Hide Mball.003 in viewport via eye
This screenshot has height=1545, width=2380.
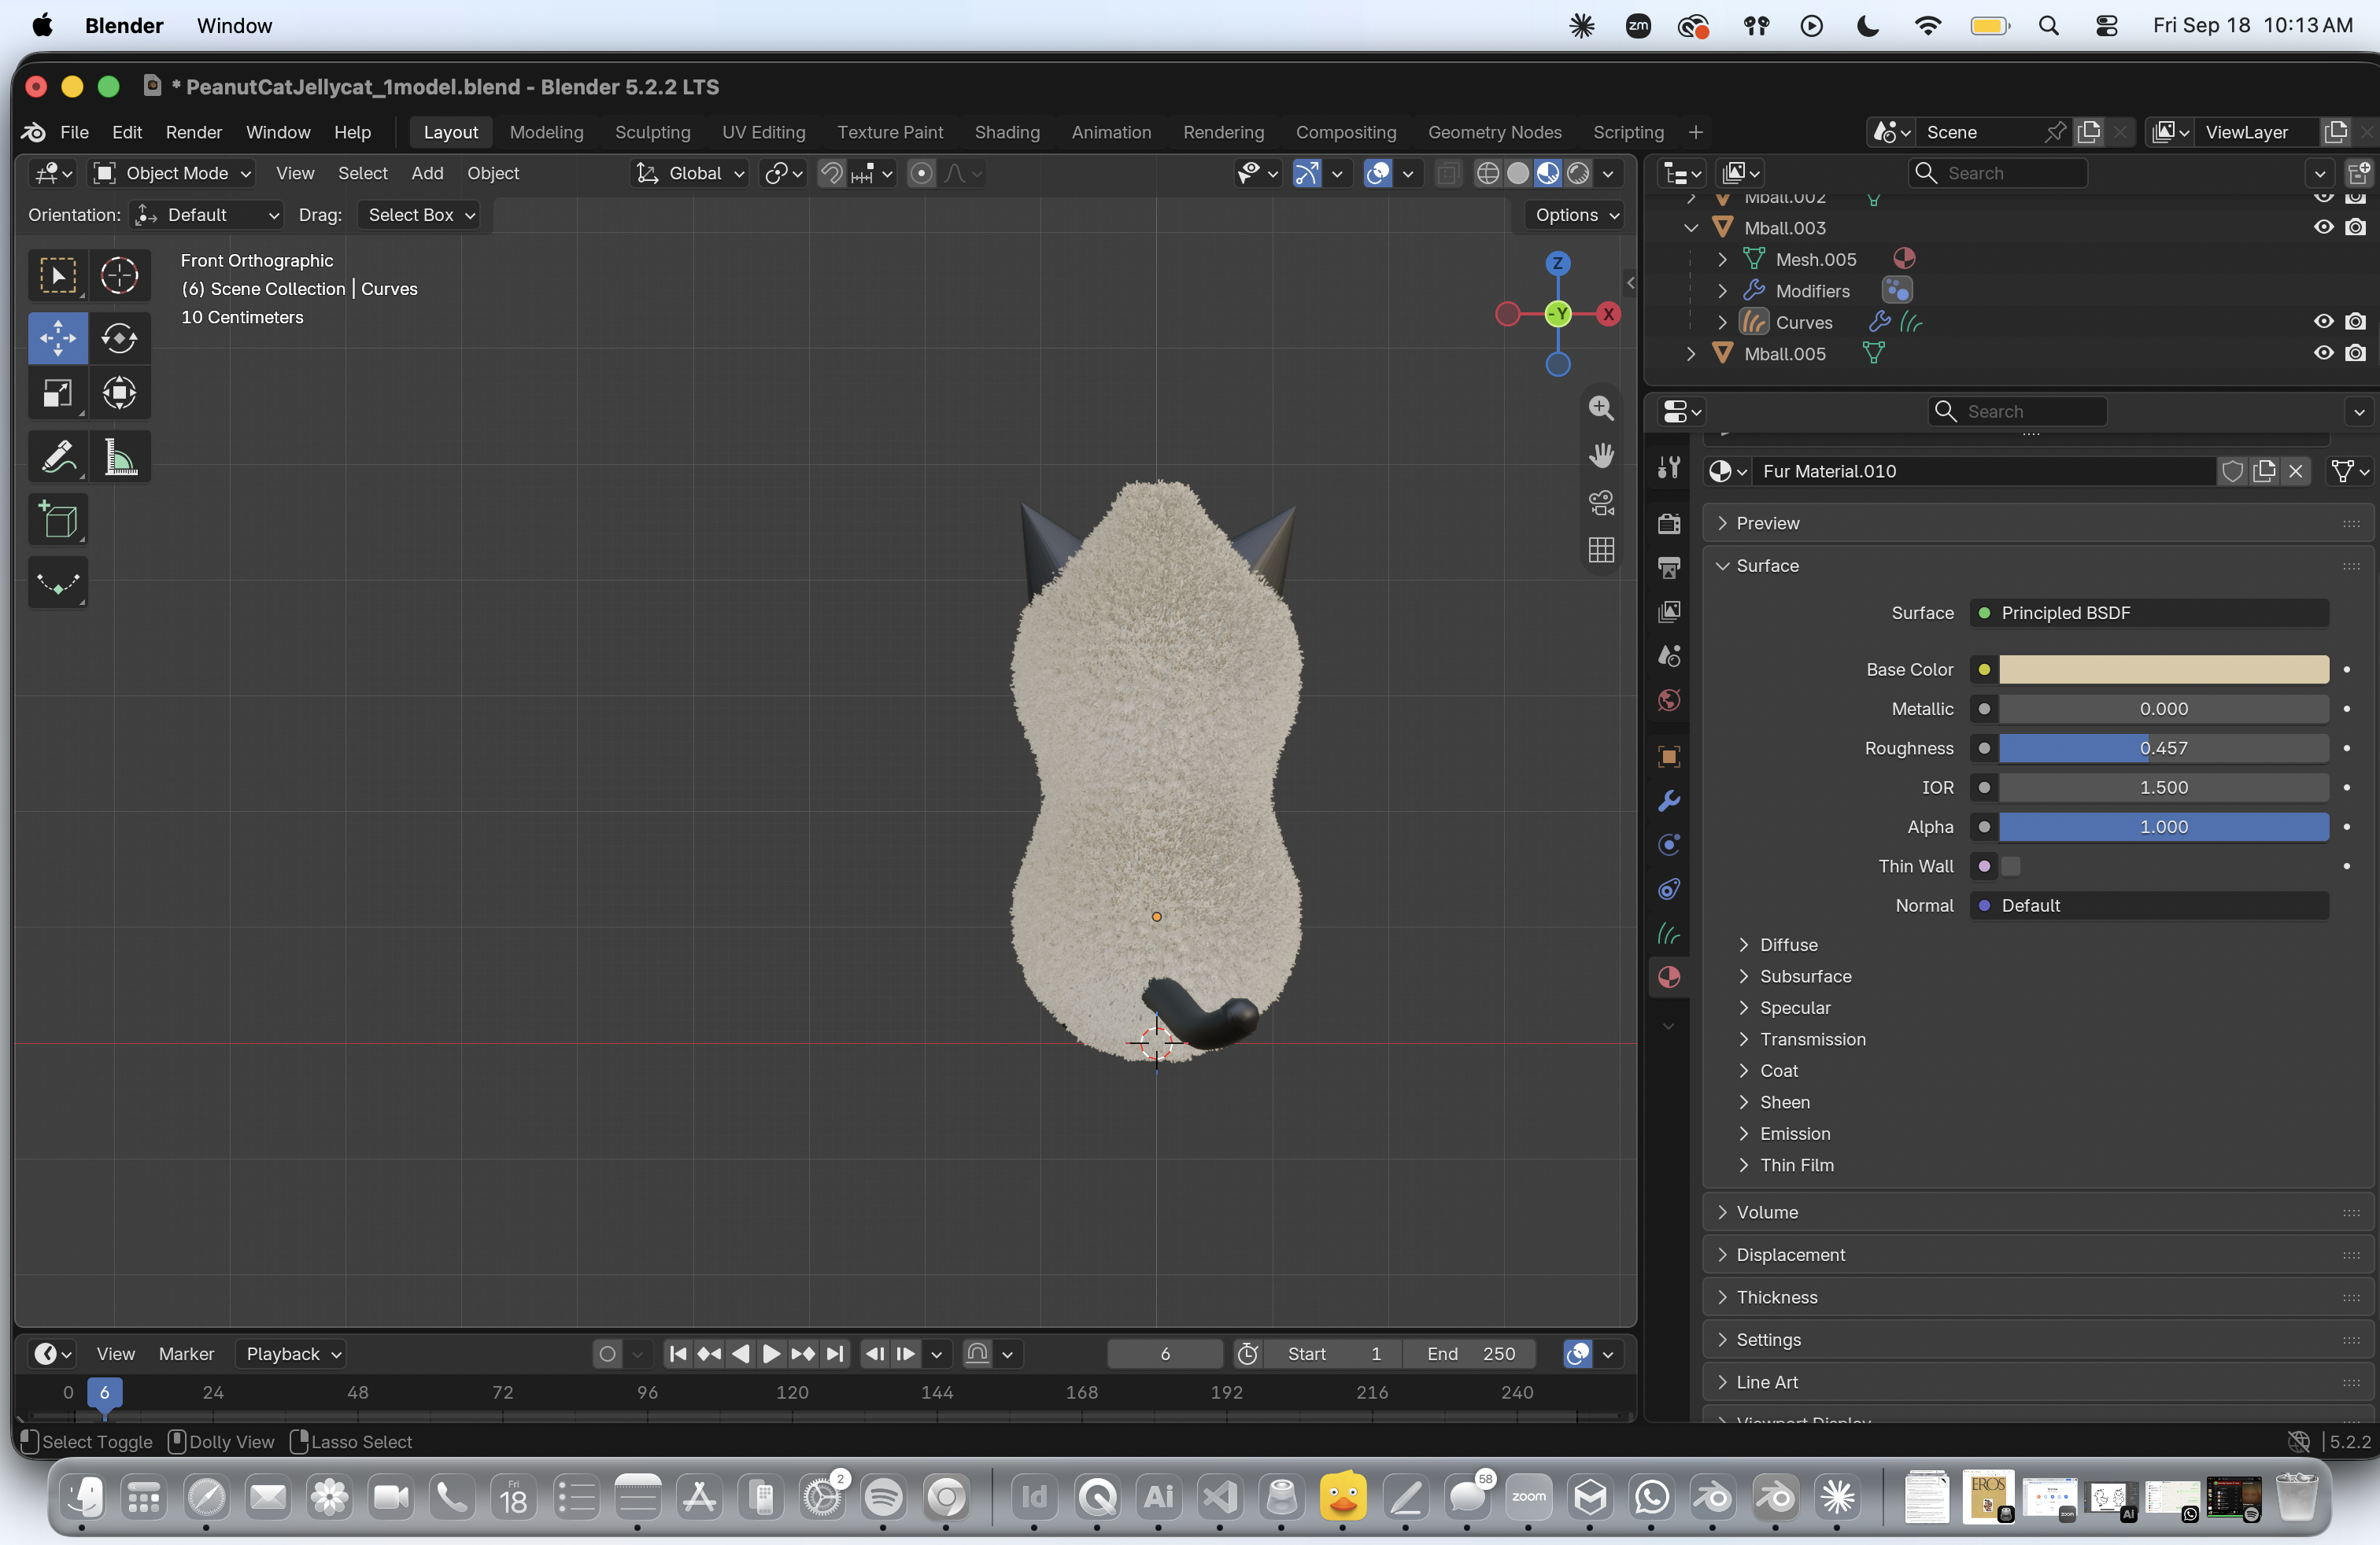tap(2324, 228)
